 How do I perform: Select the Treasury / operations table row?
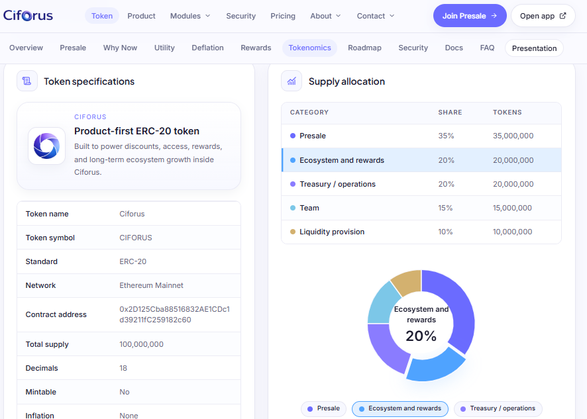pyautogui.click(x=421, y=184)
